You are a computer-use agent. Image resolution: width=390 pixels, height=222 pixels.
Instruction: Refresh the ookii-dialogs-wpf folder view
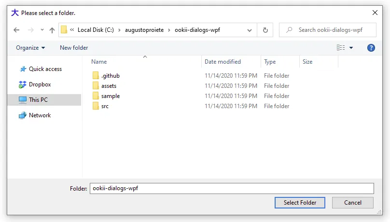[265, 30]
